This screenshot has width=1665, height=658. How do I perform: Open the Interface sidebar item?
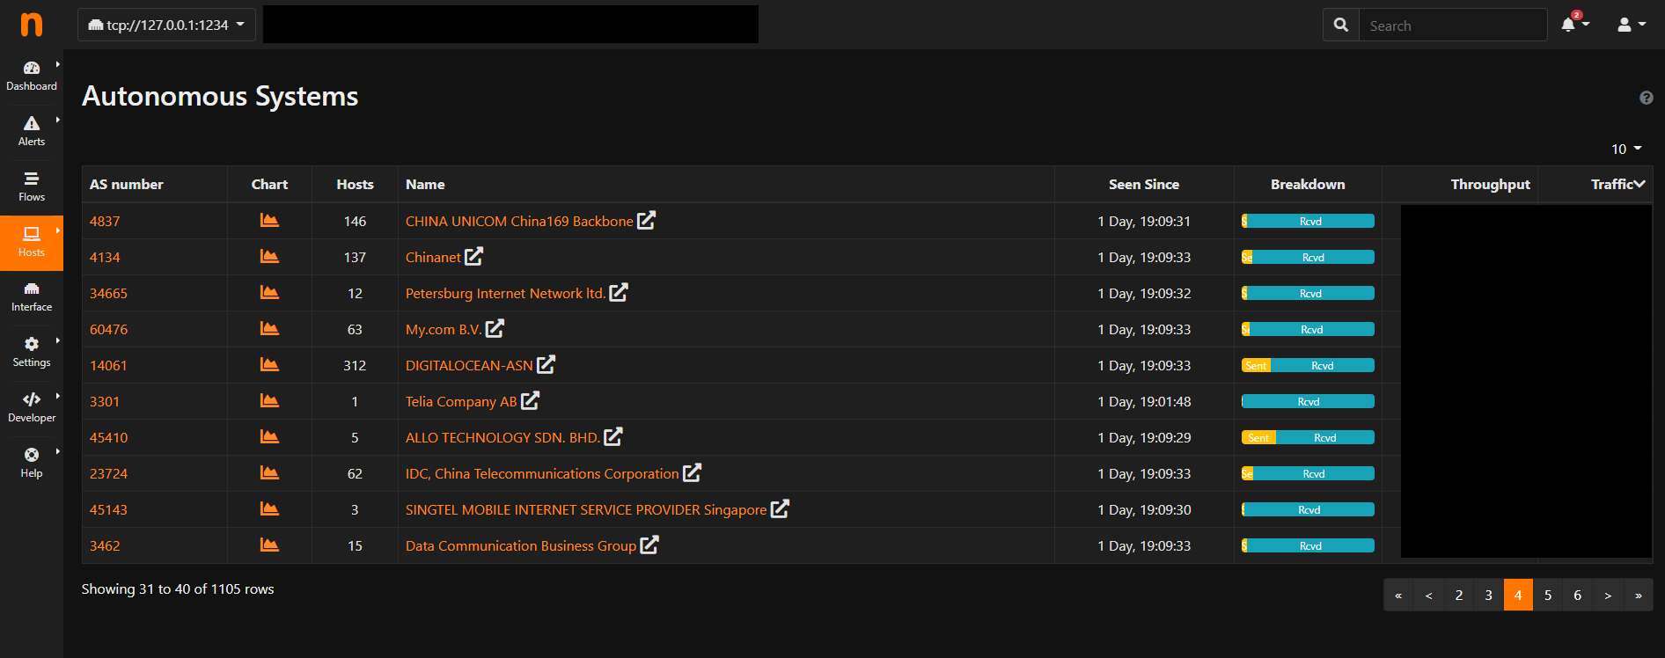click(x=32, y=297)
